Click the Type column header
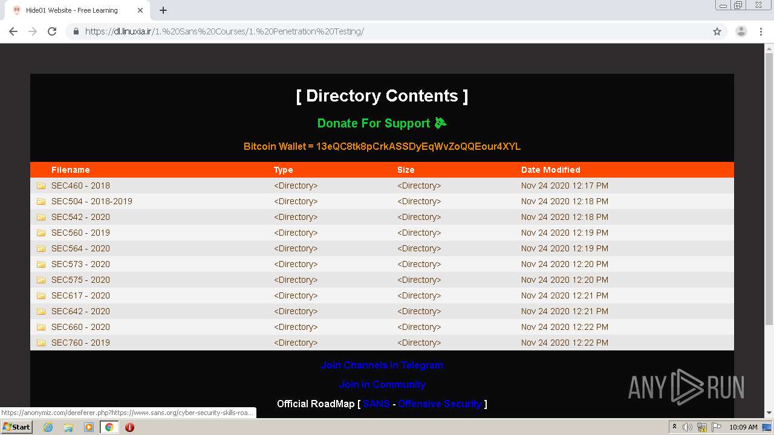This screenshot has height=435, width=774. 284,170
